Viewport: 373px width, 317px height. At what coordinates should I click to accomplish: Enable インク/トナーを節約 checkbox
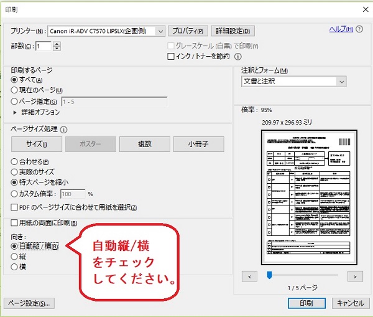click(x=172, y=57)
